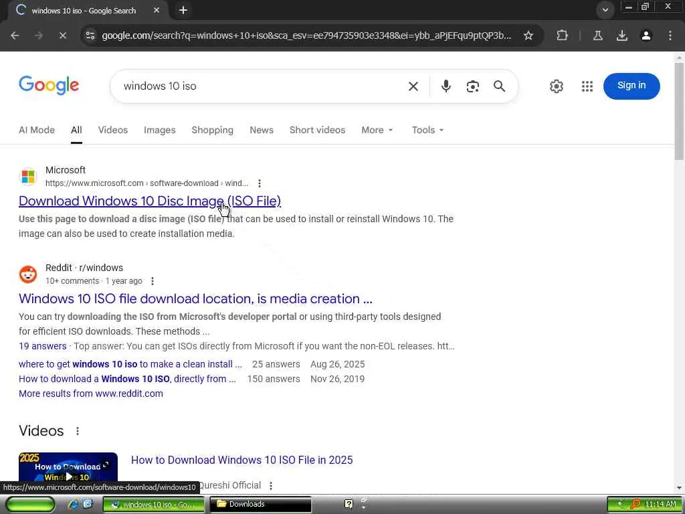
Task: Switch to Downloads folder in taskbar
Action: pos(260,505)
